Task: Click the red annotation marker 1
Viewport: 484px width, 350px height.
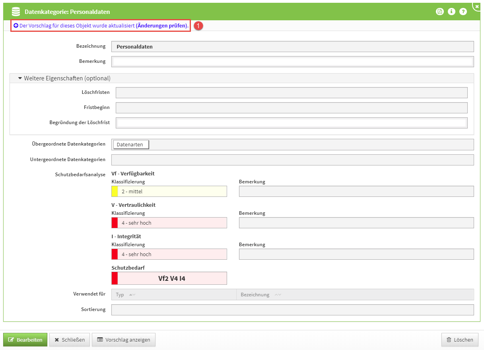Action: (x=199, y=25)
